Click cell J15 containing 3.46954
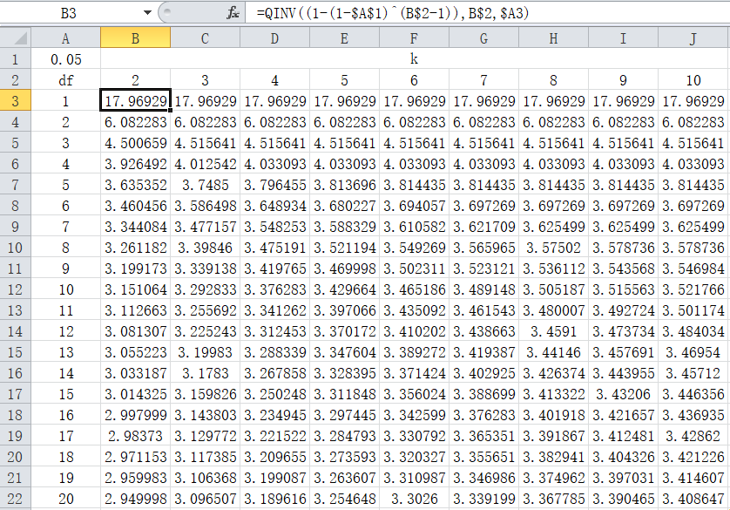Image resolution: width=730 pixels, height=510 pixels. [x=693, y=352]
